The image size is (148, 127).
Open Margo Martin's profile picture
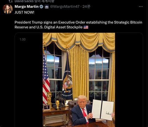[8, 9]
